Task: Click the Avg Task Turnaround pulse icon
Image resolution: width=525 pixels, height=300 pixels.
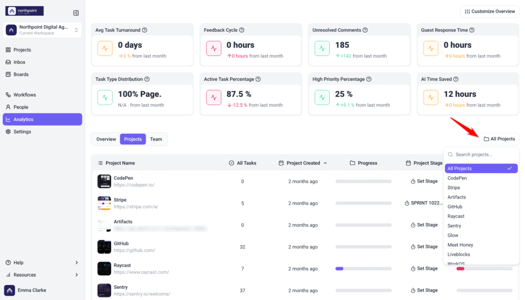Action: 105,49
